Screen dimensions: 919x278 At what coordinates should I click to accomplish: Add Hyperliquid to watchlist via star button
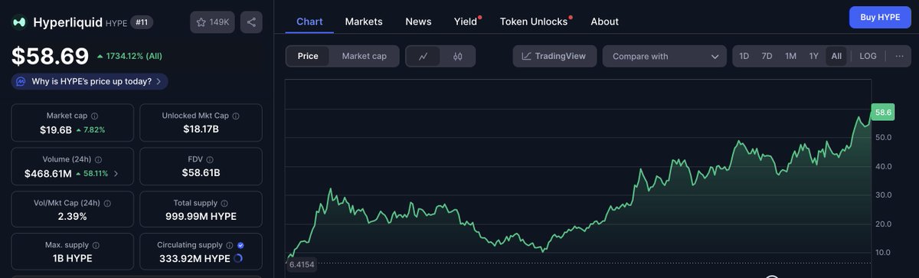click(x=213, y=22)
